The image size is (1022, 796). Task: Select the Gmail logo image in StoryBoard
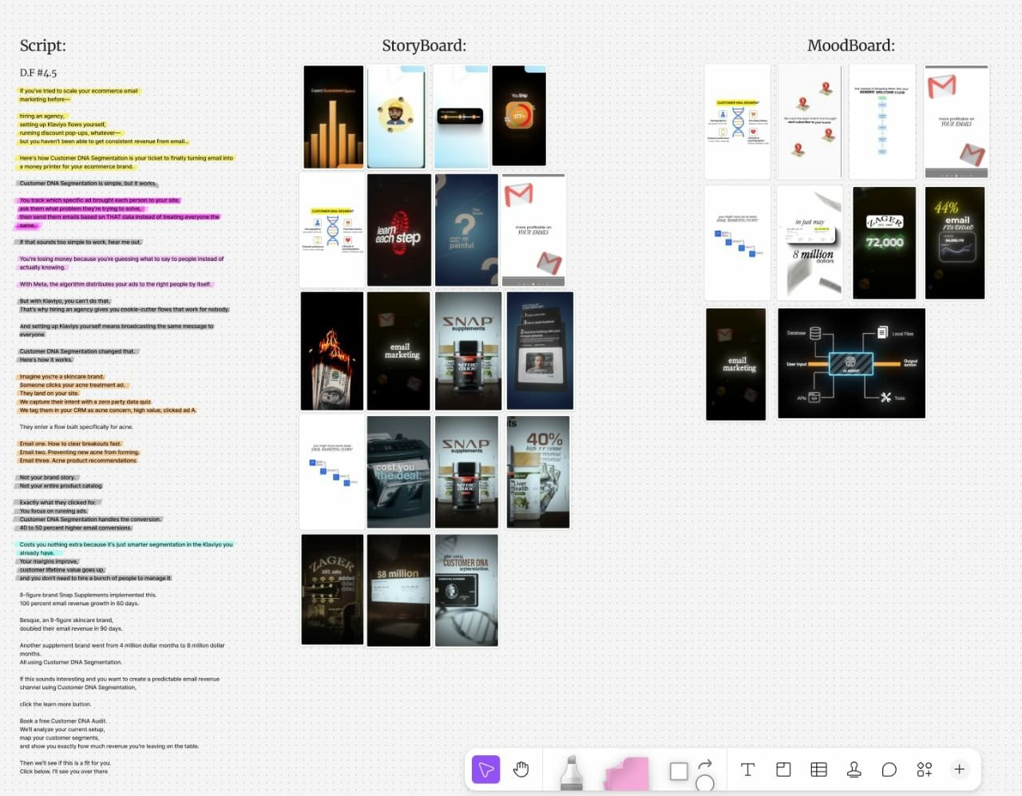click(533, 230)
